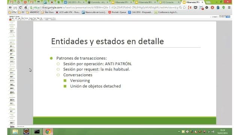Open File Explorer from the taskbar
Viewport: 240px width, 135px height.
pos(15,132)
